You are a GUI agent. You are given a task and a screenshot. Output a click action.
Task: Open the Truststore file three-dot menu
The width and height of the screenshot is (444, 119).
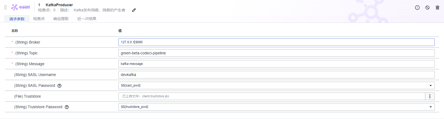tap(430, 96)
